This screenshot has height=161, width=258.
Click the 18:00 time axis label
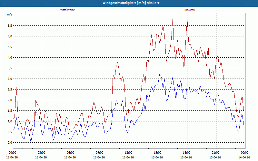click(x=187, y=153)
